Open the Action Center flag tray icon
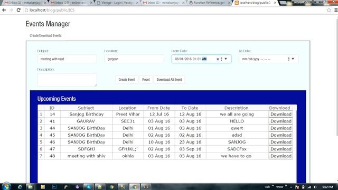Viewport: 338px width, 190px height. coord(297,187)
